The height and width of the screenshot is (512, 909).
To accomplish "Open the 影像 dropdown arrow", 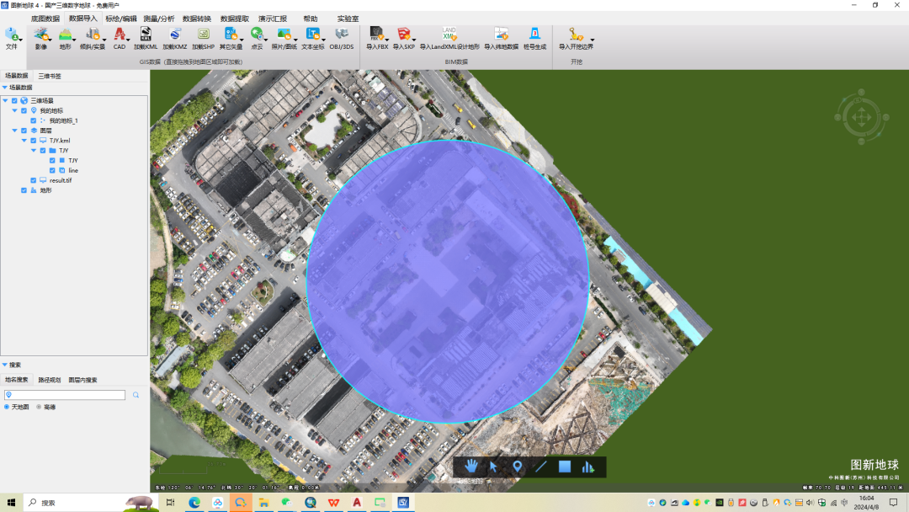I will click(50, 40).
